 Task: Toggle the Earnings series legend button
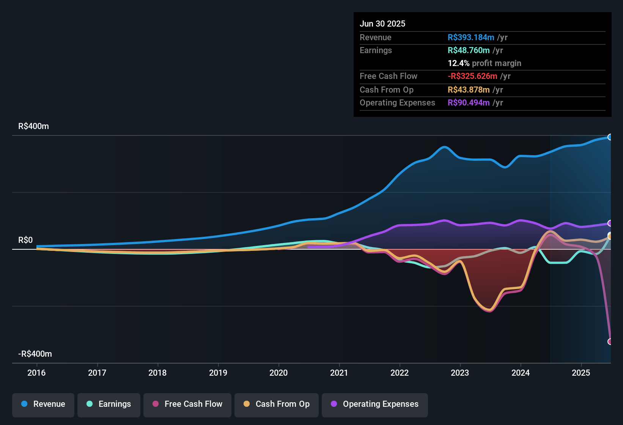109,405
